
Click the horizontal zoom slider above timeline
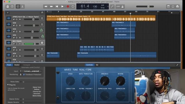[175, 12]
